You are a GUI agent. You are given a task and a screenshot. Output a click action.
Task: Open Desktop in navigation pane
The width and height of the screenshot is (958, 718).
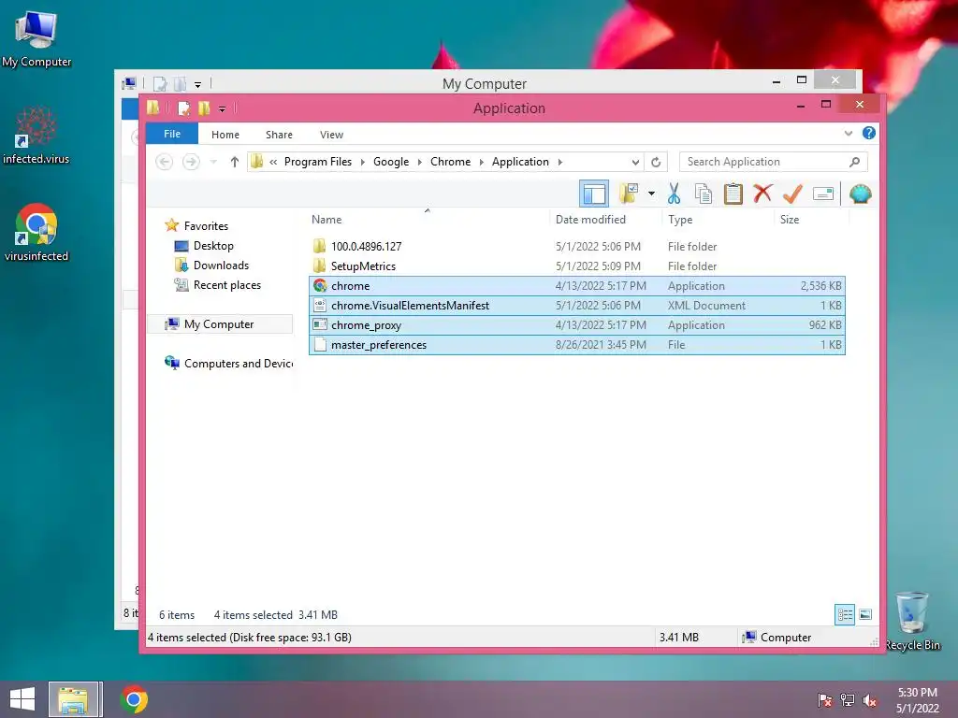[x=204, y=246]
